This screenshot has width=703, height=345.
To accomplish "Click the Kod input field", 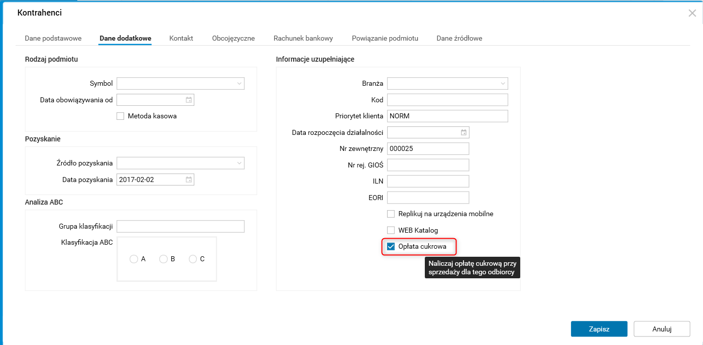I will [447, 100].
